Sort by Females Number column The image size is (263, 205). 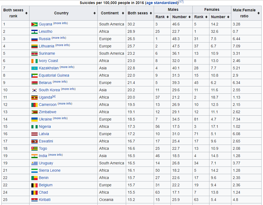pyautogui.click(x=228, y=17)
